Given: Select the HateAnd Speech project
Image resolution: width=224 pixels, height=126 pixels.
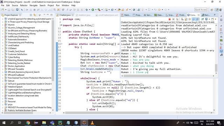Looking at the screenshot, I should 15,87.
